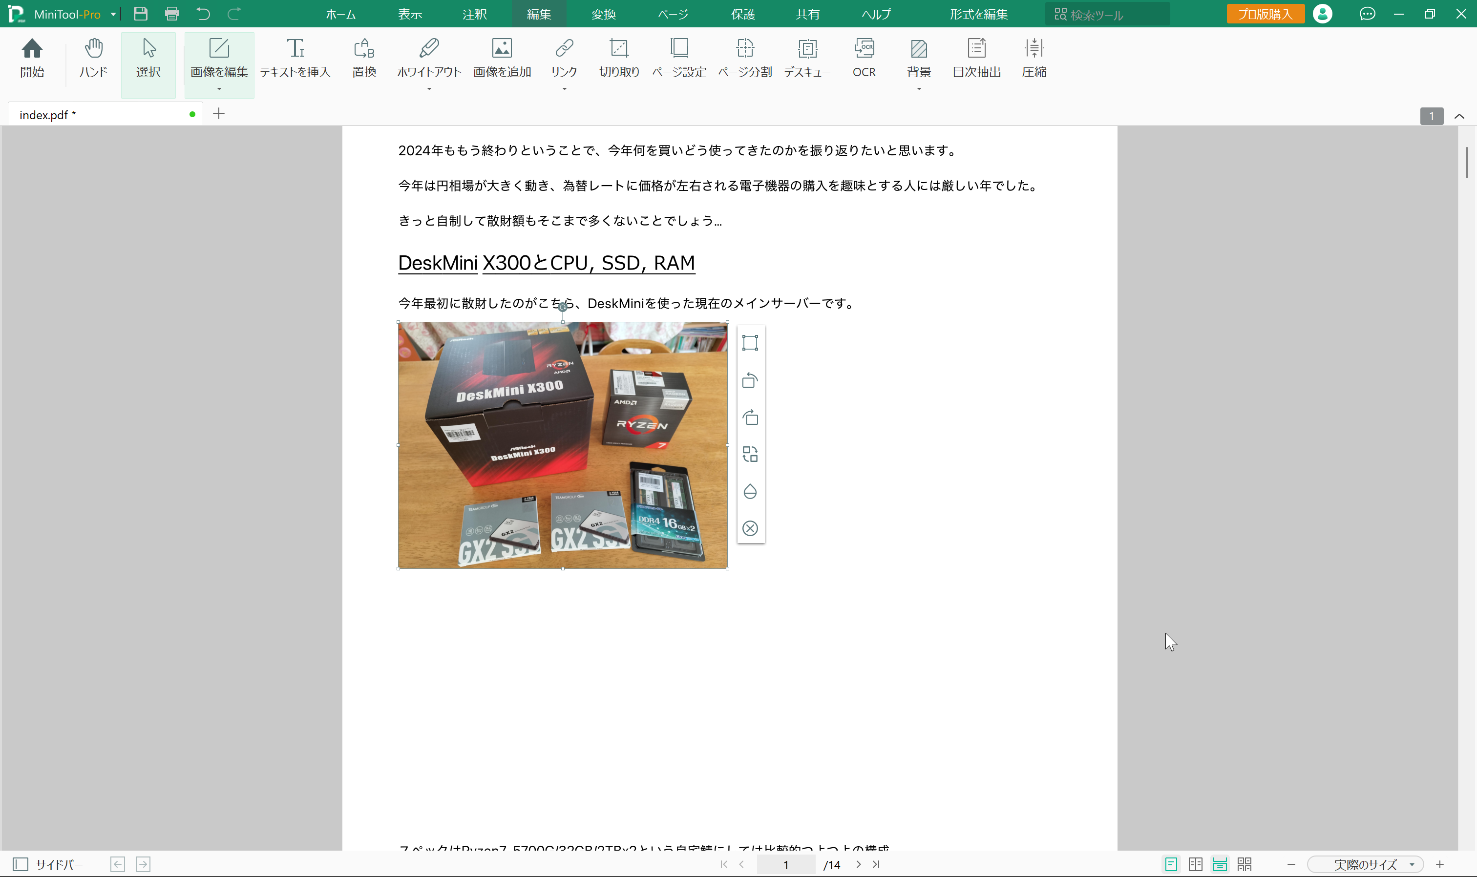Zoom out with the minus button
1477x877 pixels.
[1291, 865]
